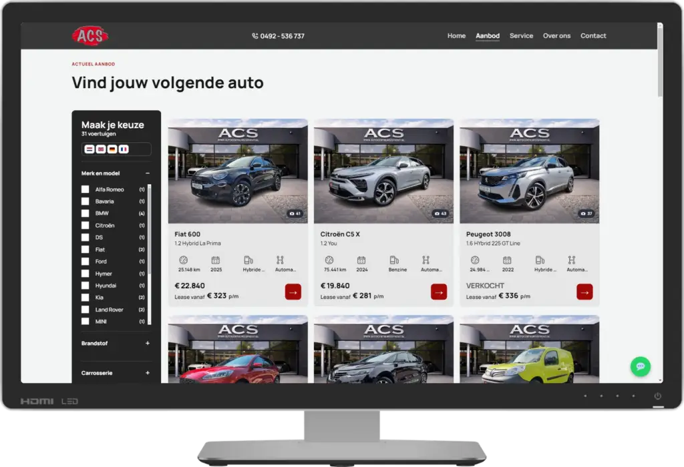Click the photo count badge on Peugeot 3008 image
684x467 pixels.
[x=586, y=213]
